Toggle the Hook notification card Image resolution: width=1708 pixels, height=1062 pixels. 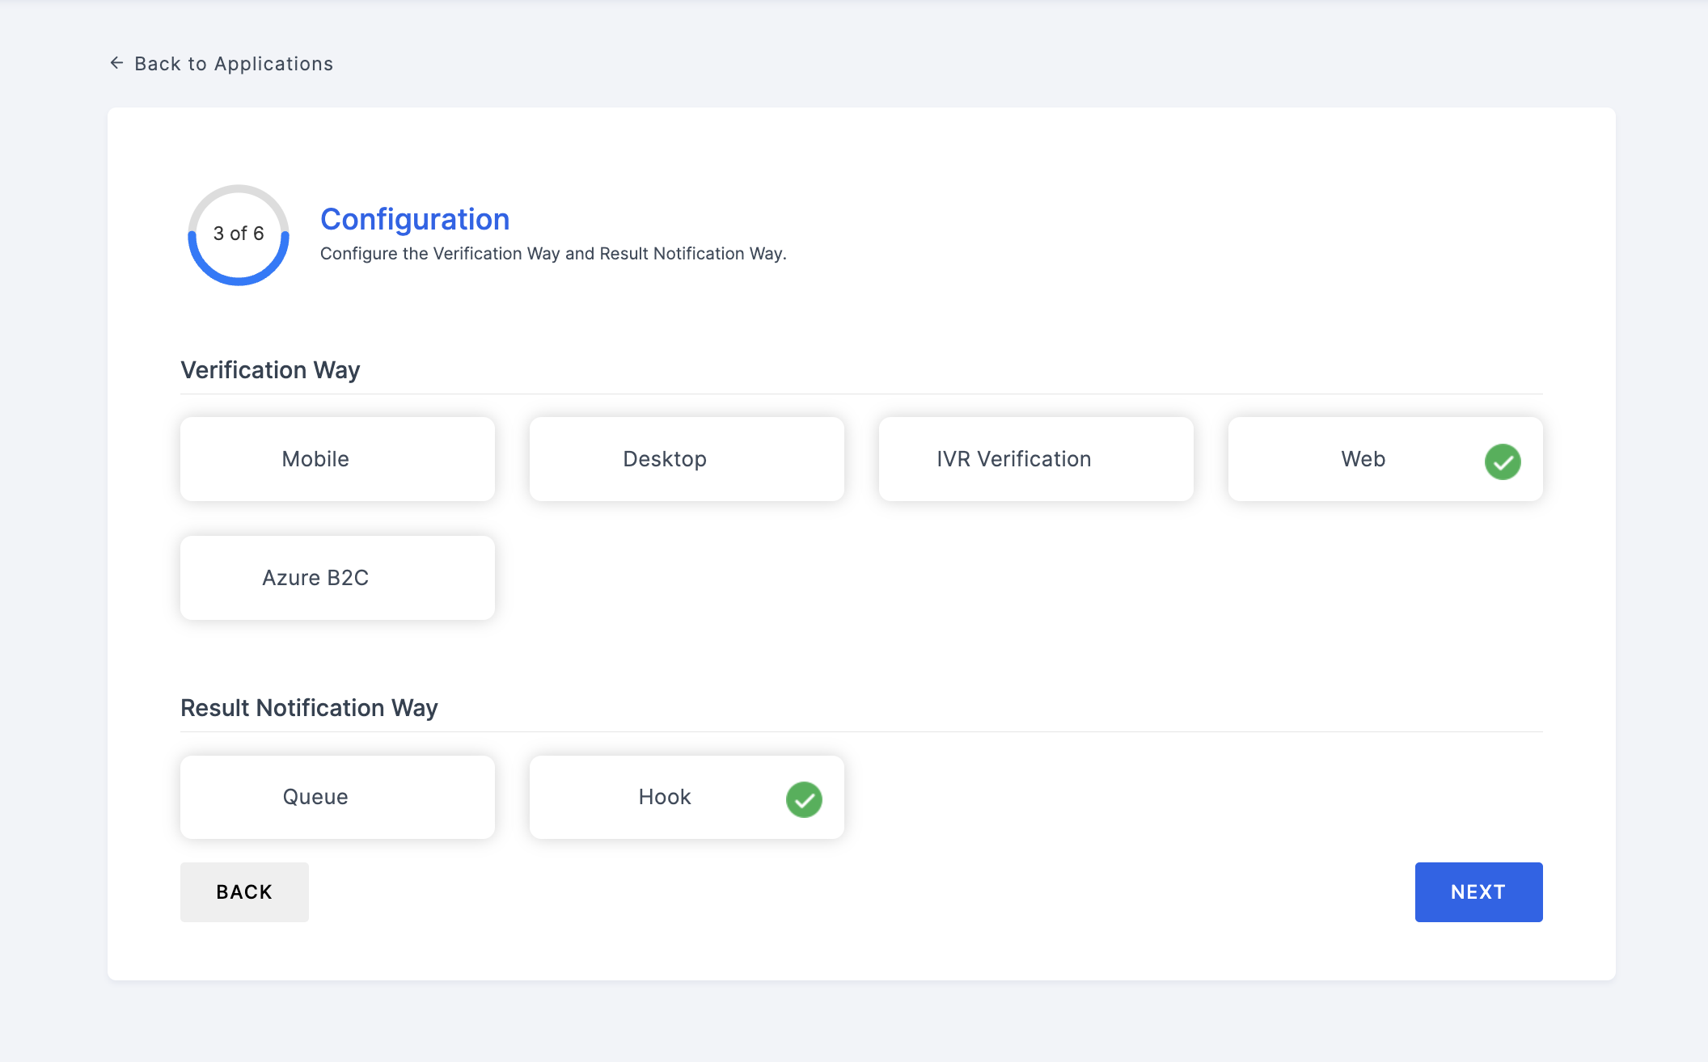click(687, 797)
